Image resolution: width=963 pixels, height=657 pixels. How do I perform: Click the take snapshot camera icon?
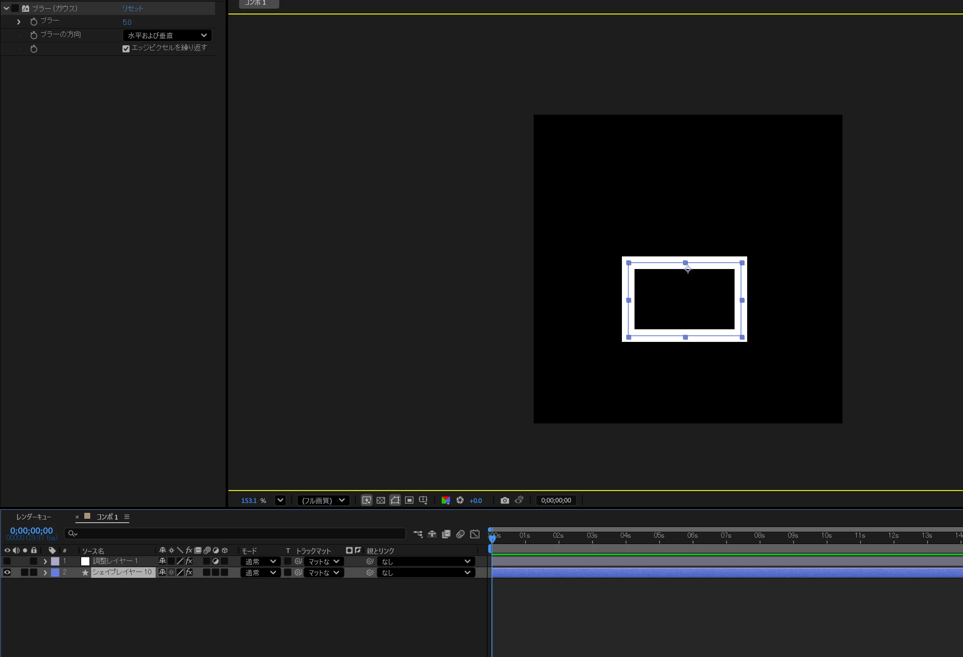504,500
